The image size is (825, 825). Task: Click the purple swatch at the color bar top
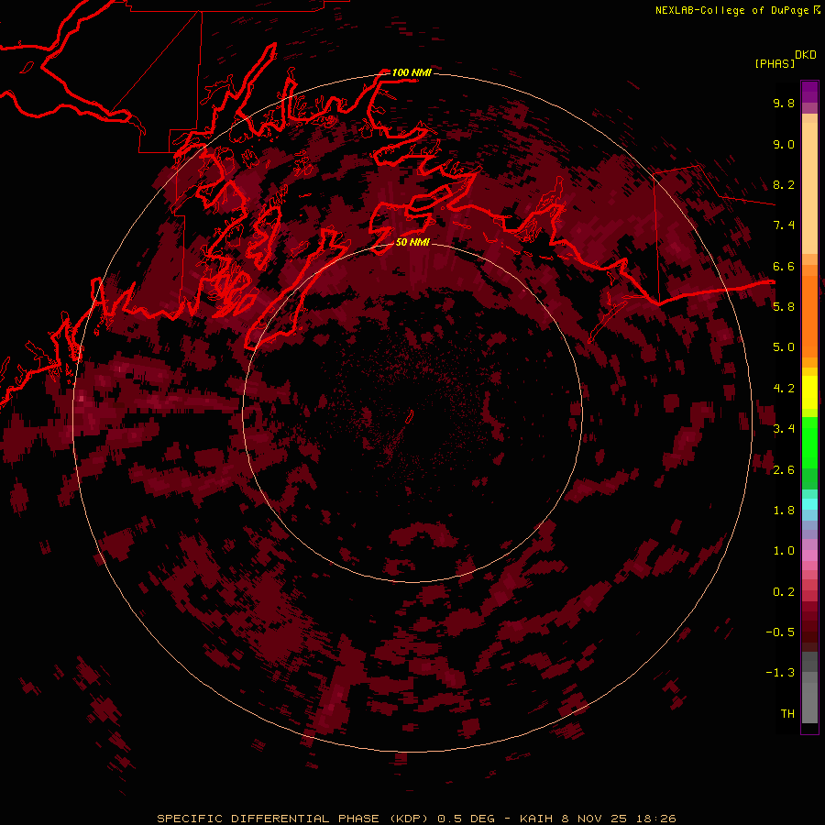pos(809,92)
